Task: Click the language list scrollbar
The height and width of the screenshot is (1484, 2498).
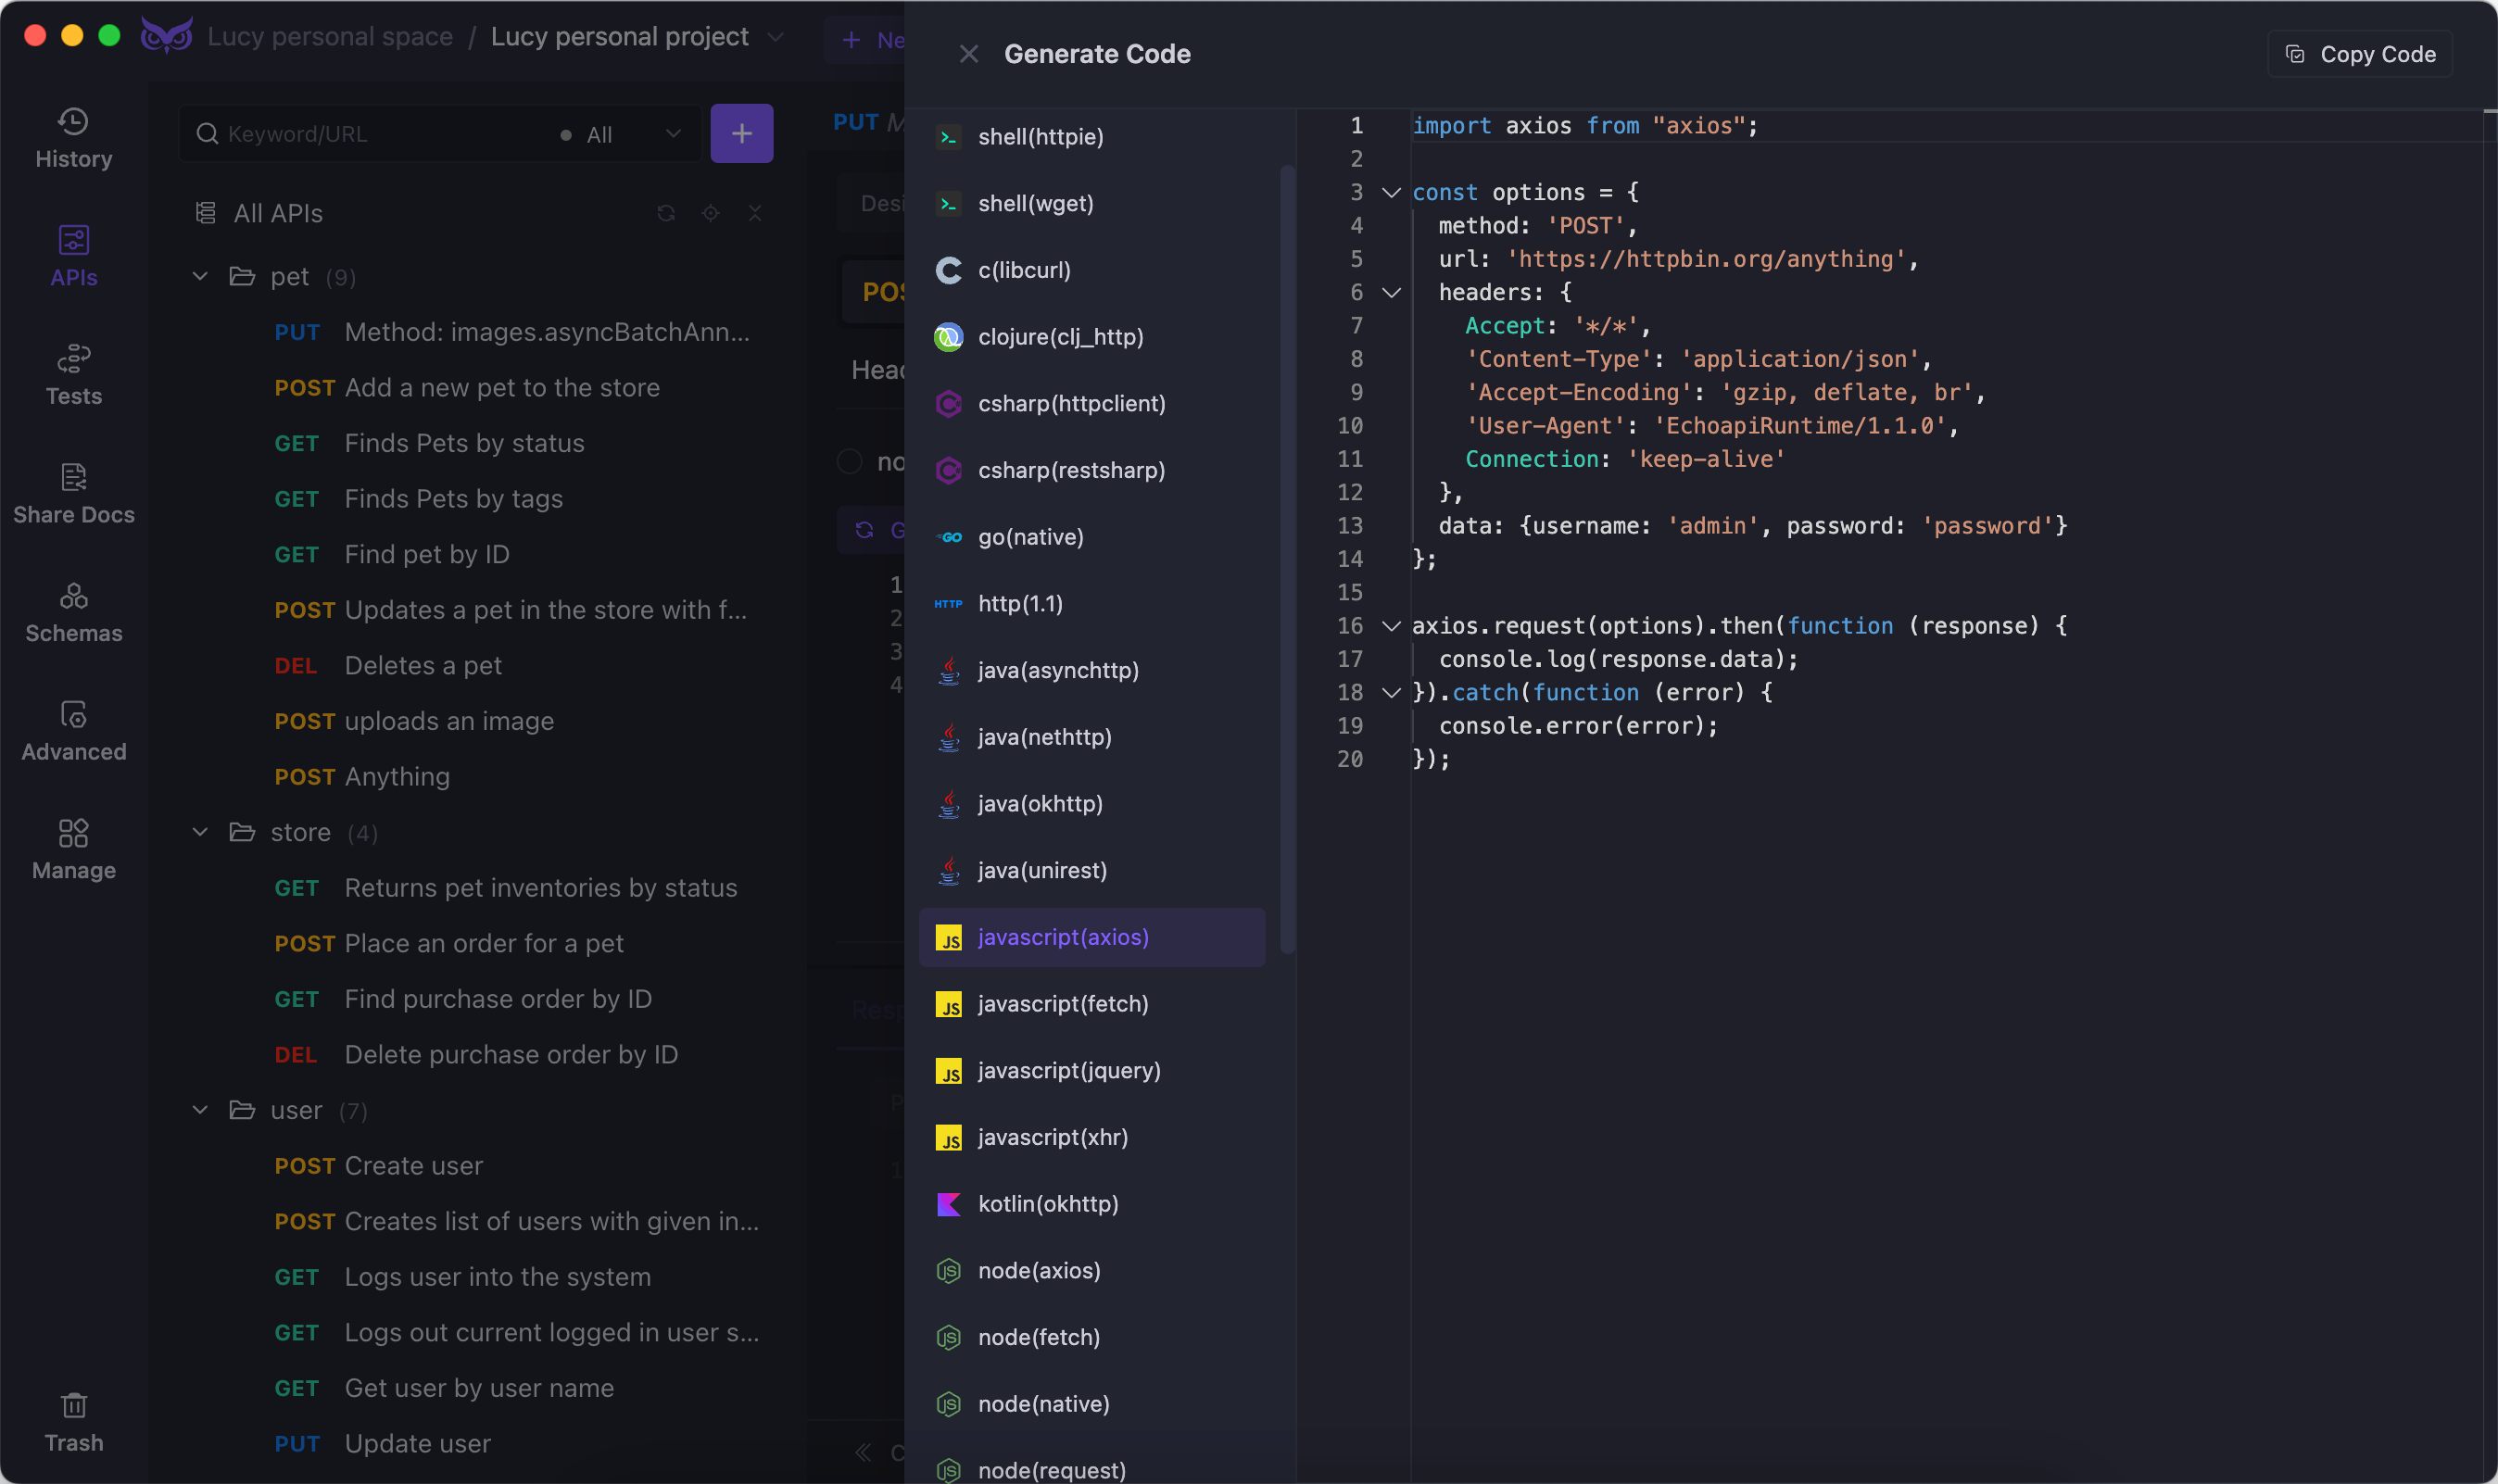Action: point(1287,560)
